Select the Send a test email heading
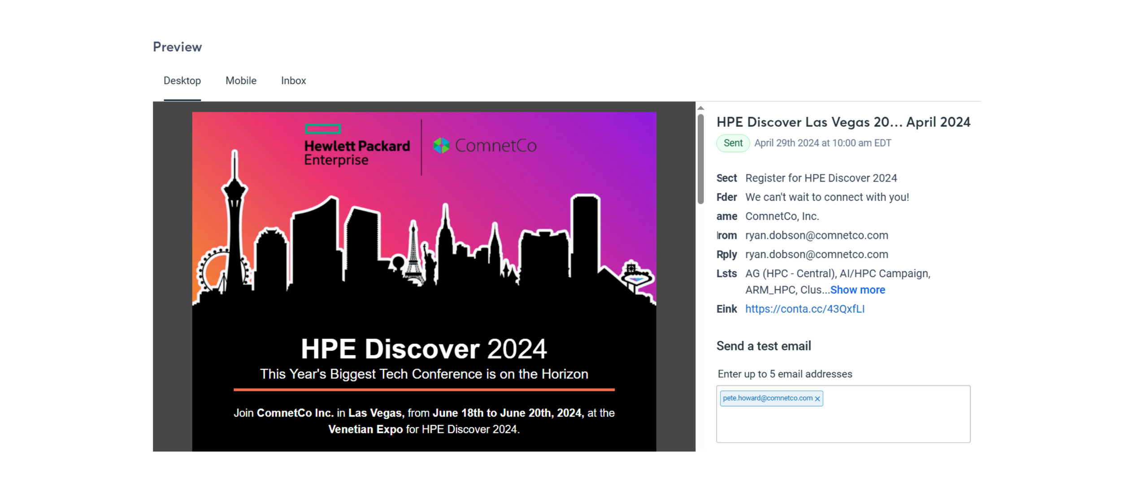The image size is (1121, 477). click(x=763, y=346)
